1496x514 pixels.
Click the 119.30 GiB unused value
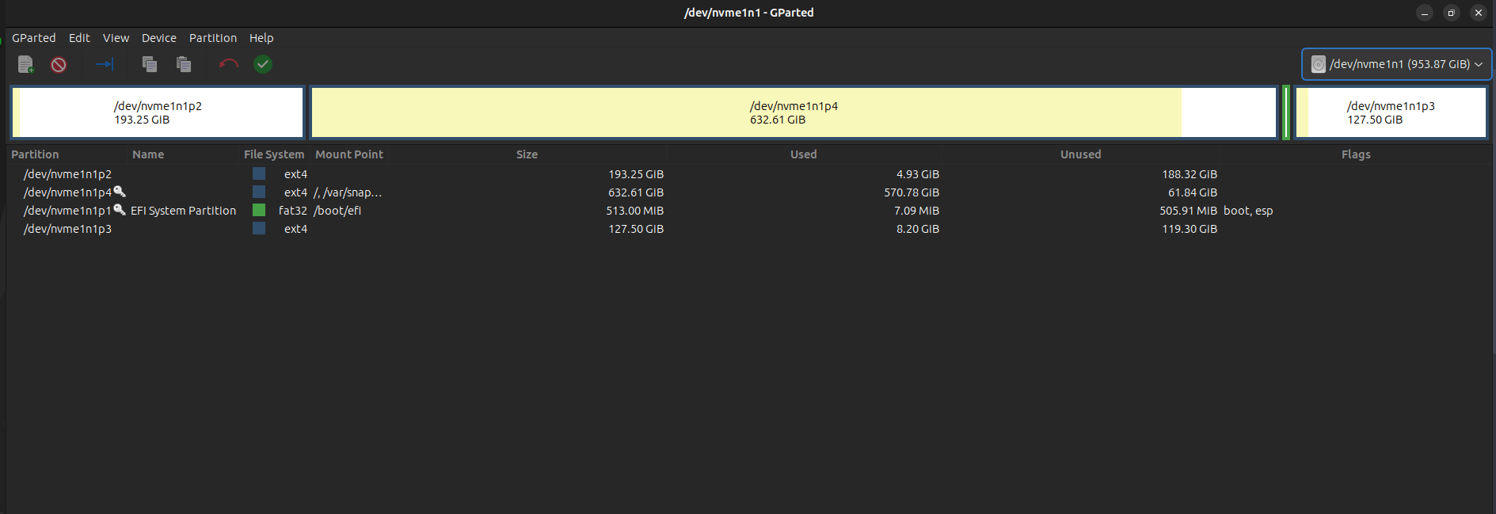point(1190,229)
